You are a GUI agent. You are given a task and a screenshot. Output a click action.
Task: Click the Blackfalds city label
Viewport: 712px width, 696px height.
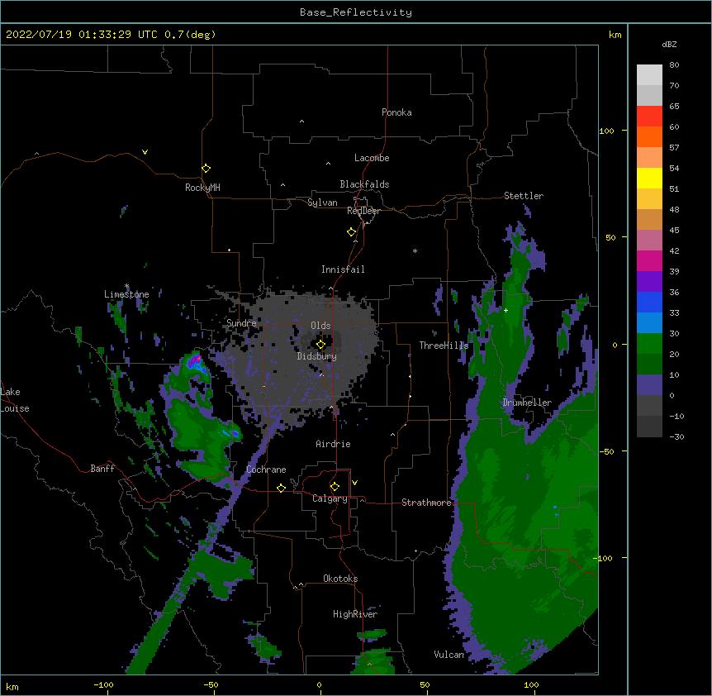click(364, 184)
